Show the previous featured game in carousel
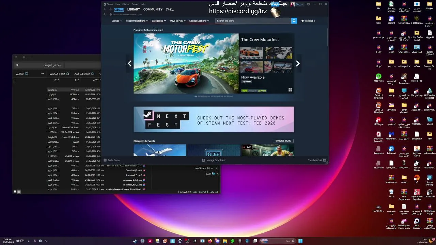 pos(129,64)
